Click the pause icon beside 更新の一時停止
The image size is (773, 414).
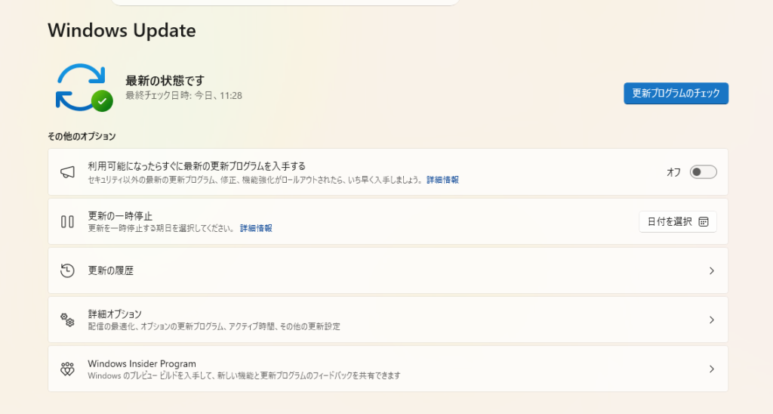(x=67, y=221)
